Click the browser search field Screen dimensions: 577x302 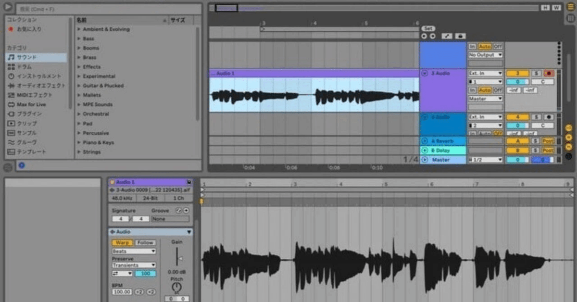(108, 9)
